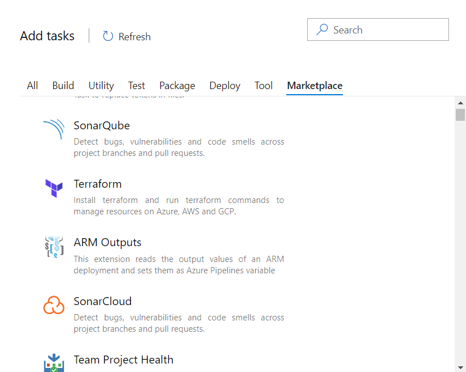Select the Team Project Health title

coord(124,360)
